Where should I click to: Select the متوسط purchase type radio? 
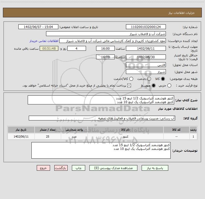(154, 85)
